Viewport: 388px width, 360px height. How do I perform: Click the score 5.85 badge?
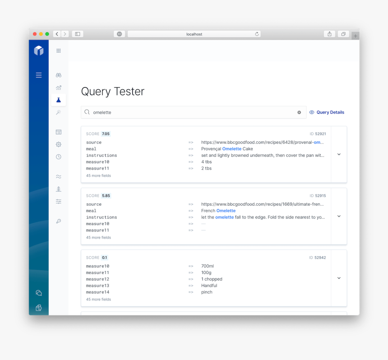point(106,196)
